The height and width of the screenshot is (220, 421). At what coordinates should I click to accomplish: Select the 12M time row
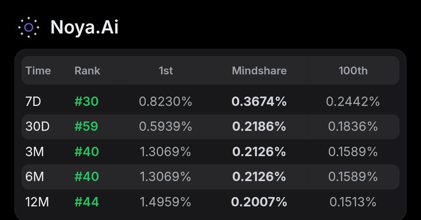210,202
